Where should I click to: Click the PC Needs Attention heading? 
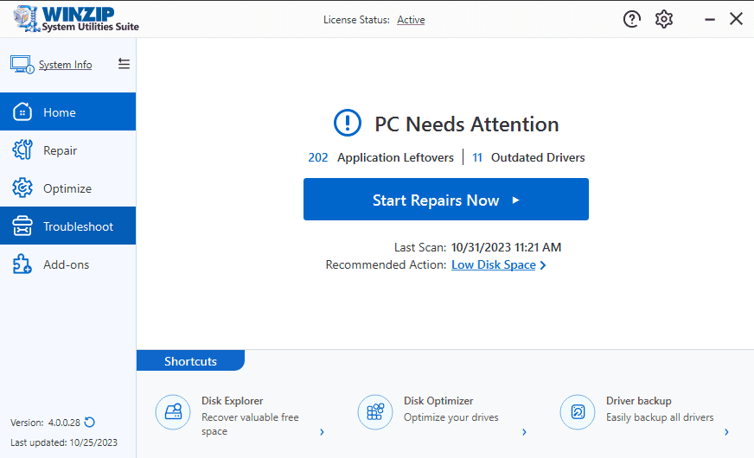point(466,124)
